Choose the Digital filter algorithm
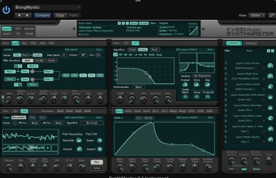The height and width of the screenshot is (178, 276). [133, 49]
